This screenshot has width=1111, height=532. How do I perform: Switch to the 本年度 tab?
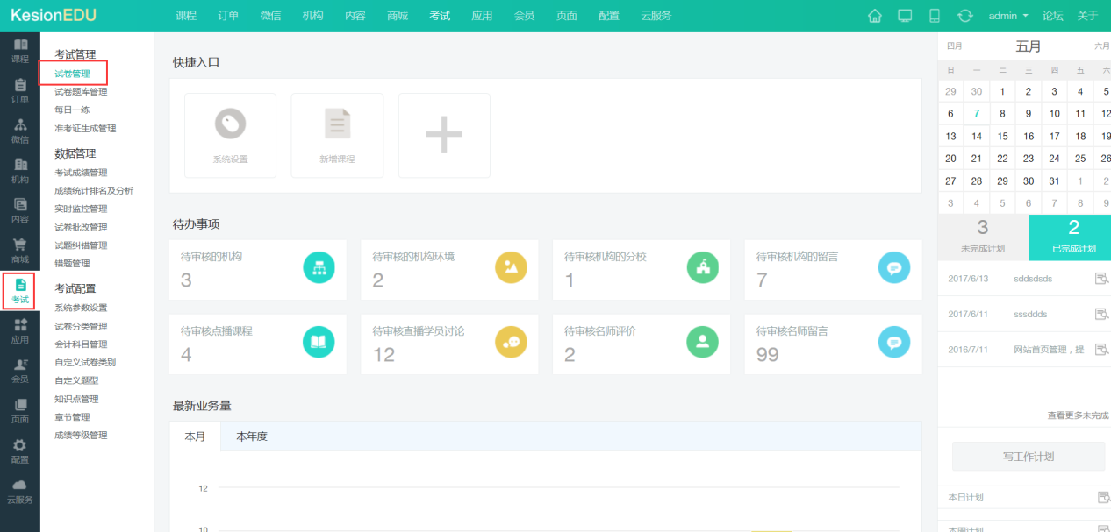(x=251, y=436)
